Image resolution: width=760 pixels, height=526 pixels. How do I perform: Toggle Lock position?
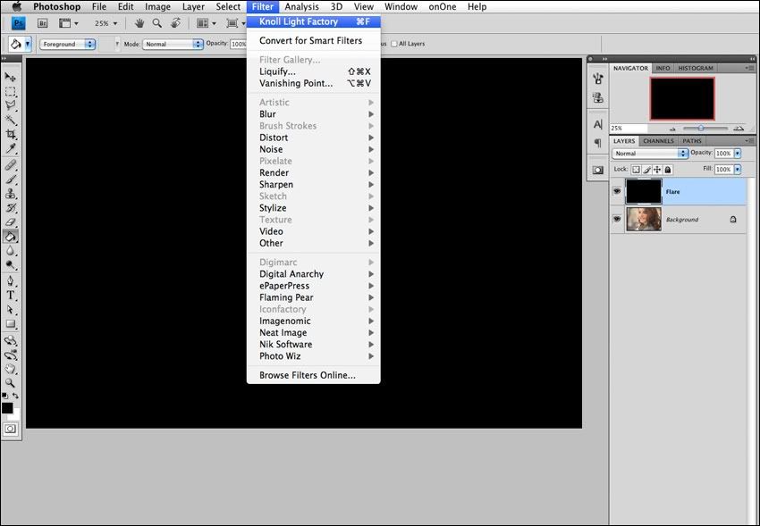(x=657, y=170)
